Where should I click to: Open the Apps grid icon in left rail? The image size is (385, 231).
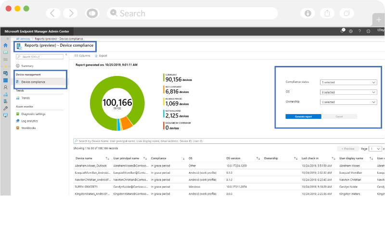tap(5, 80)
